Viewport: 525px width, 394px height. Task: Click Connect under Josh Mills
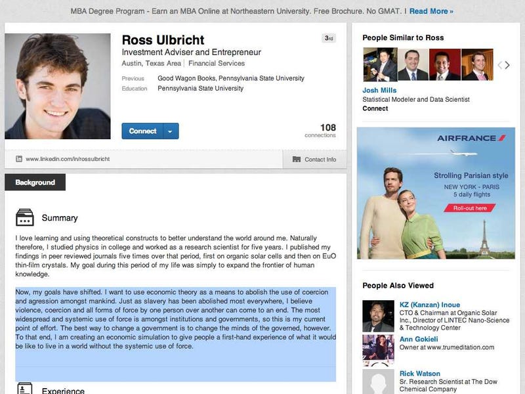pyautogui.click(x=375, y=108)
